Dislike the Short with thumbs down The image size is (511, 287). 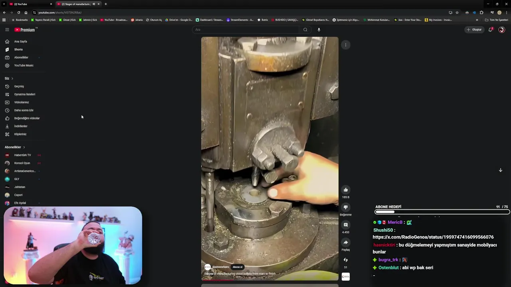(346, 207)
